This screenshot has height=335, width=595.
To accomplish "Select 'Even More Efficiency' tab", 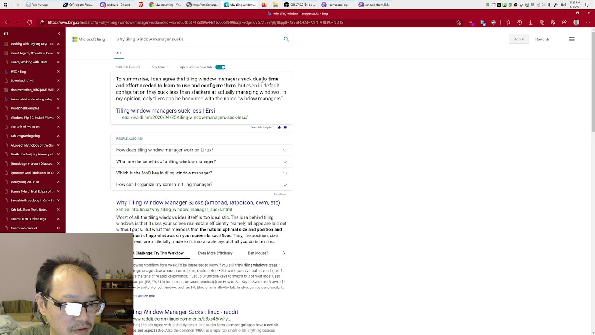I will pyautogui.click(x=215, y=253).
